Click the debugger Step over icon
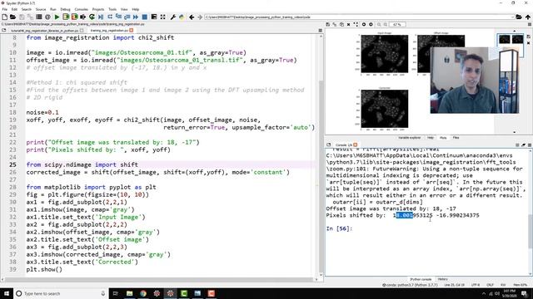 click(x=110, y=17)
